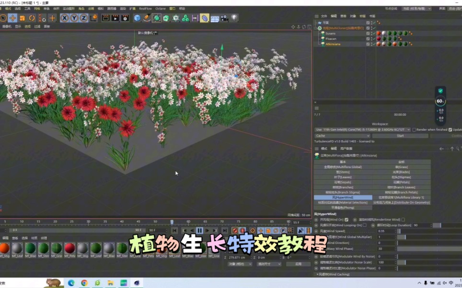The width and height of the screenshot is (462, 288).
Task: Enable Wind Looping On checkbox
Action: [x=364, y=225]
